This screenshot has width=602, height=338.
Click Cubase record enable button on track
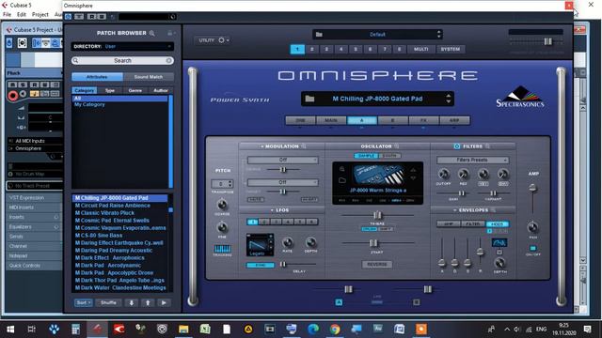(12, 96)
